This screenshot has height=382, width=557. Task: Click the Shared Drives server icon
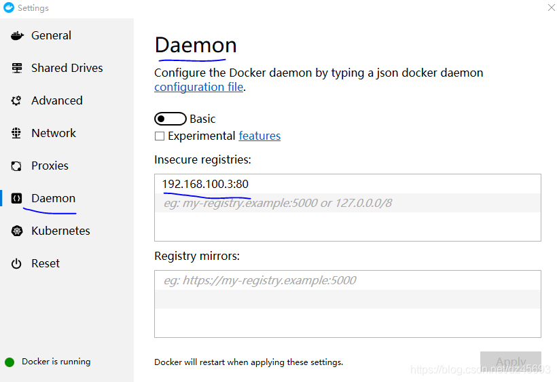[17, 68]
